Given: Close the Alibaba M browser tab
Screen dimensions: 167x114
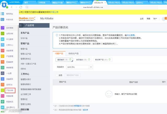Looking at the screenshot, I should pos(105,3).
